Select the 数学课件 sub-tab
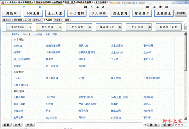This screenshot has height=129, width=189. pos(59,20)
